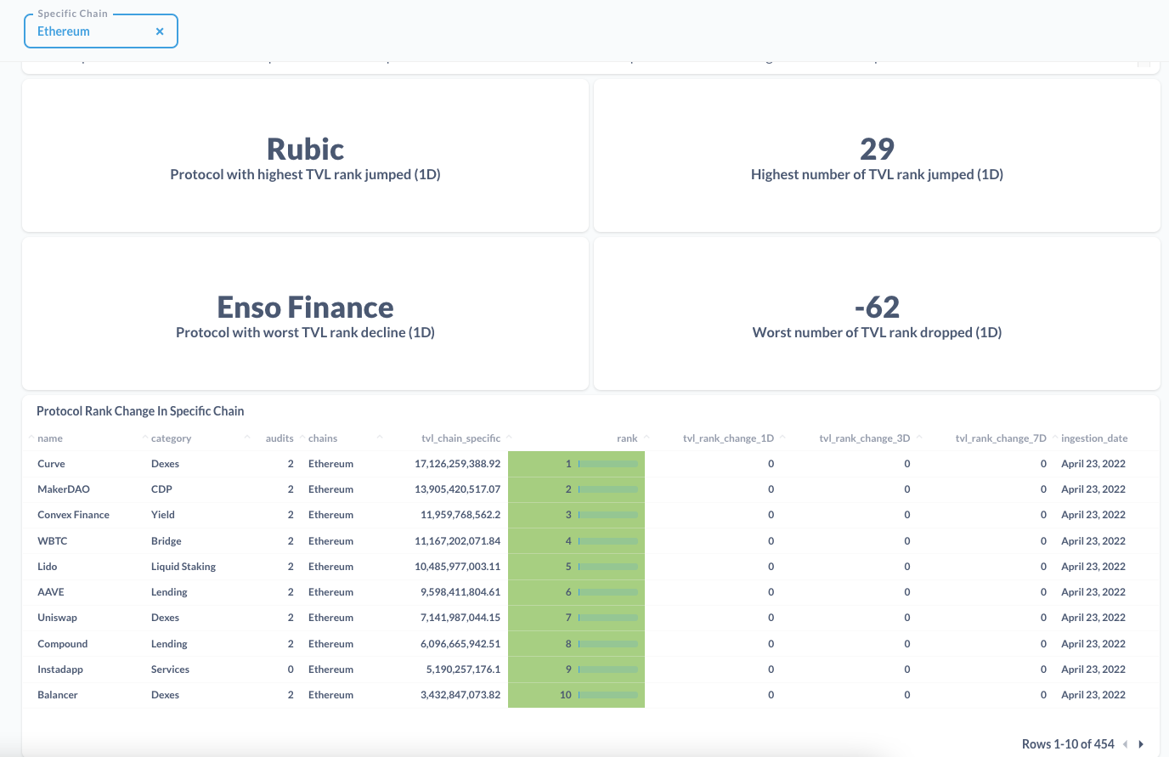The height and width of the screenshot is (757, 1169).
Task: Sort table by chains column
Action: click(323, 438)
